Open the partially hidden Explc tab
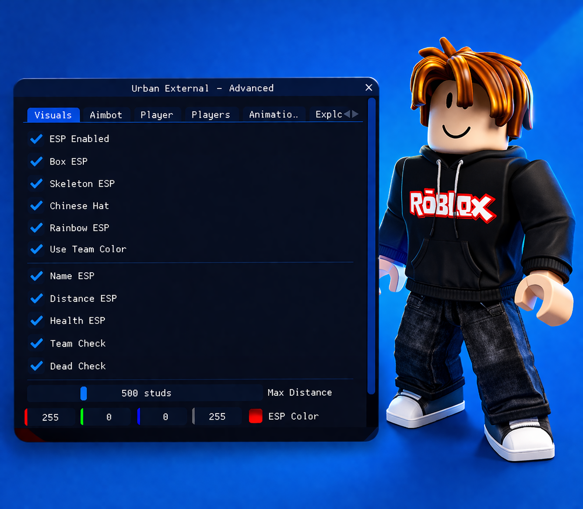The width and height of the screenshot is (583, 509). tap(328, 115)
